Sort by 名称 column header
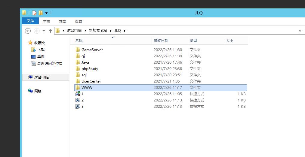305x157 pixels. click(x=79, y=41)
